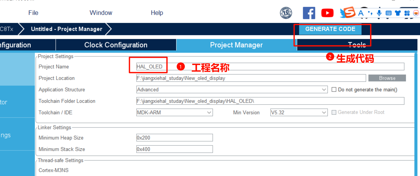The image size is (420, 176).
Task: Click the Project Settings group title
Action: pyautogui.click(x=56, y=56)
